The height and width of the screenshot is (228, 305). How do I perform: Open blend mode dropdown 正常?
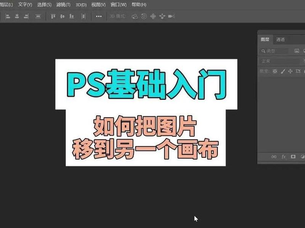(282, 61)
